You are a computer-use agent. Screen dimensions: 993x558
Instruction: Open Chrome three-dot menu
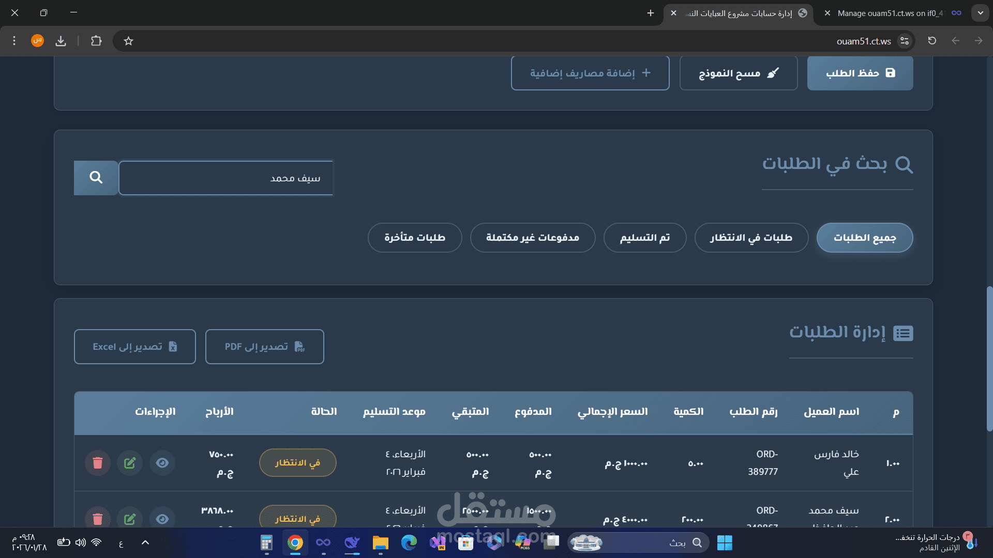[14, 41]
